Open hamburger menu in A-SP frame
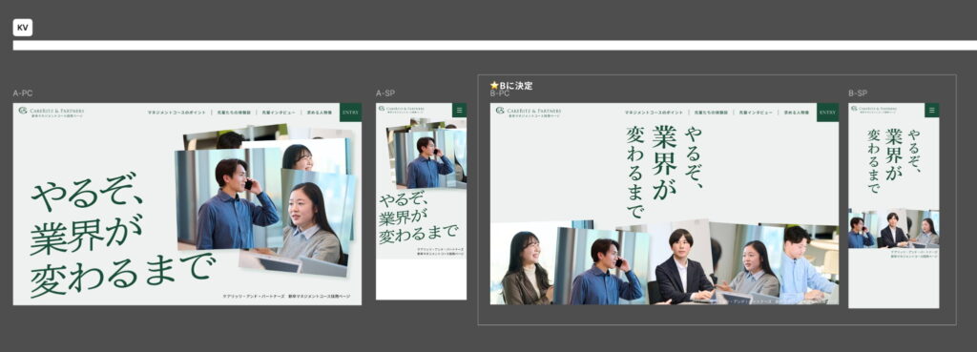977x352 pixels. pyautogui.click(x=459, y=111)
